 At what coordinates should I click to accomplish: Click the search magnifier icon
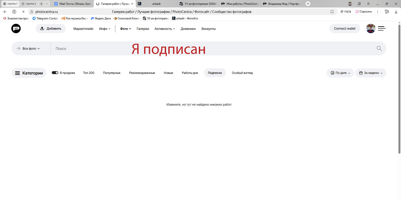(x=379, y=48)
